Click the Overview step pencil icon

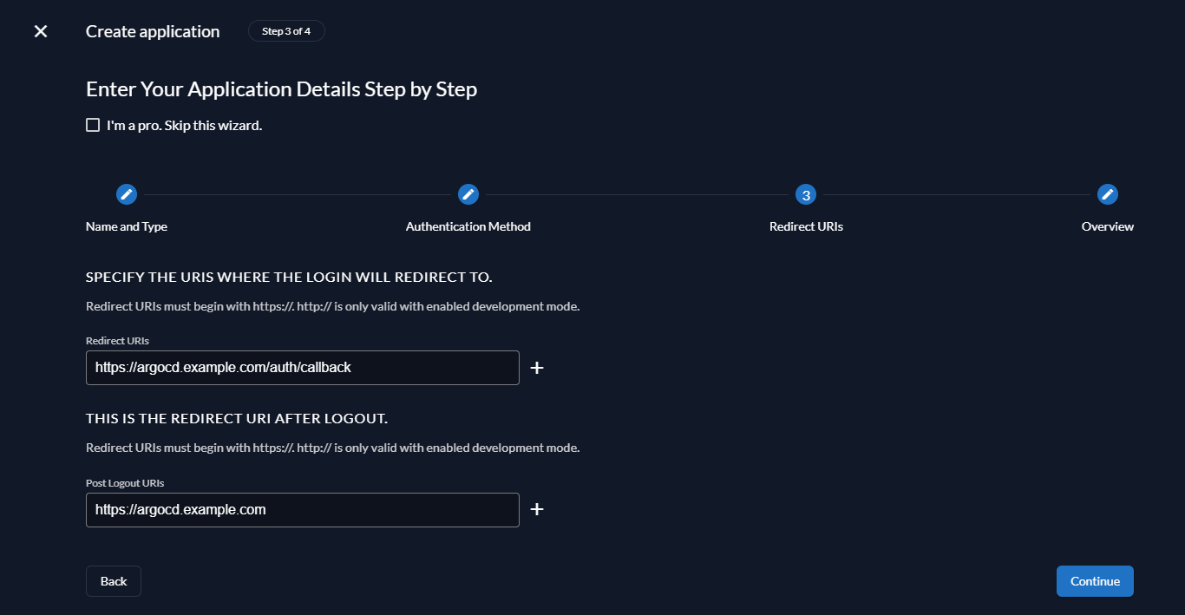pos(1108,194)
